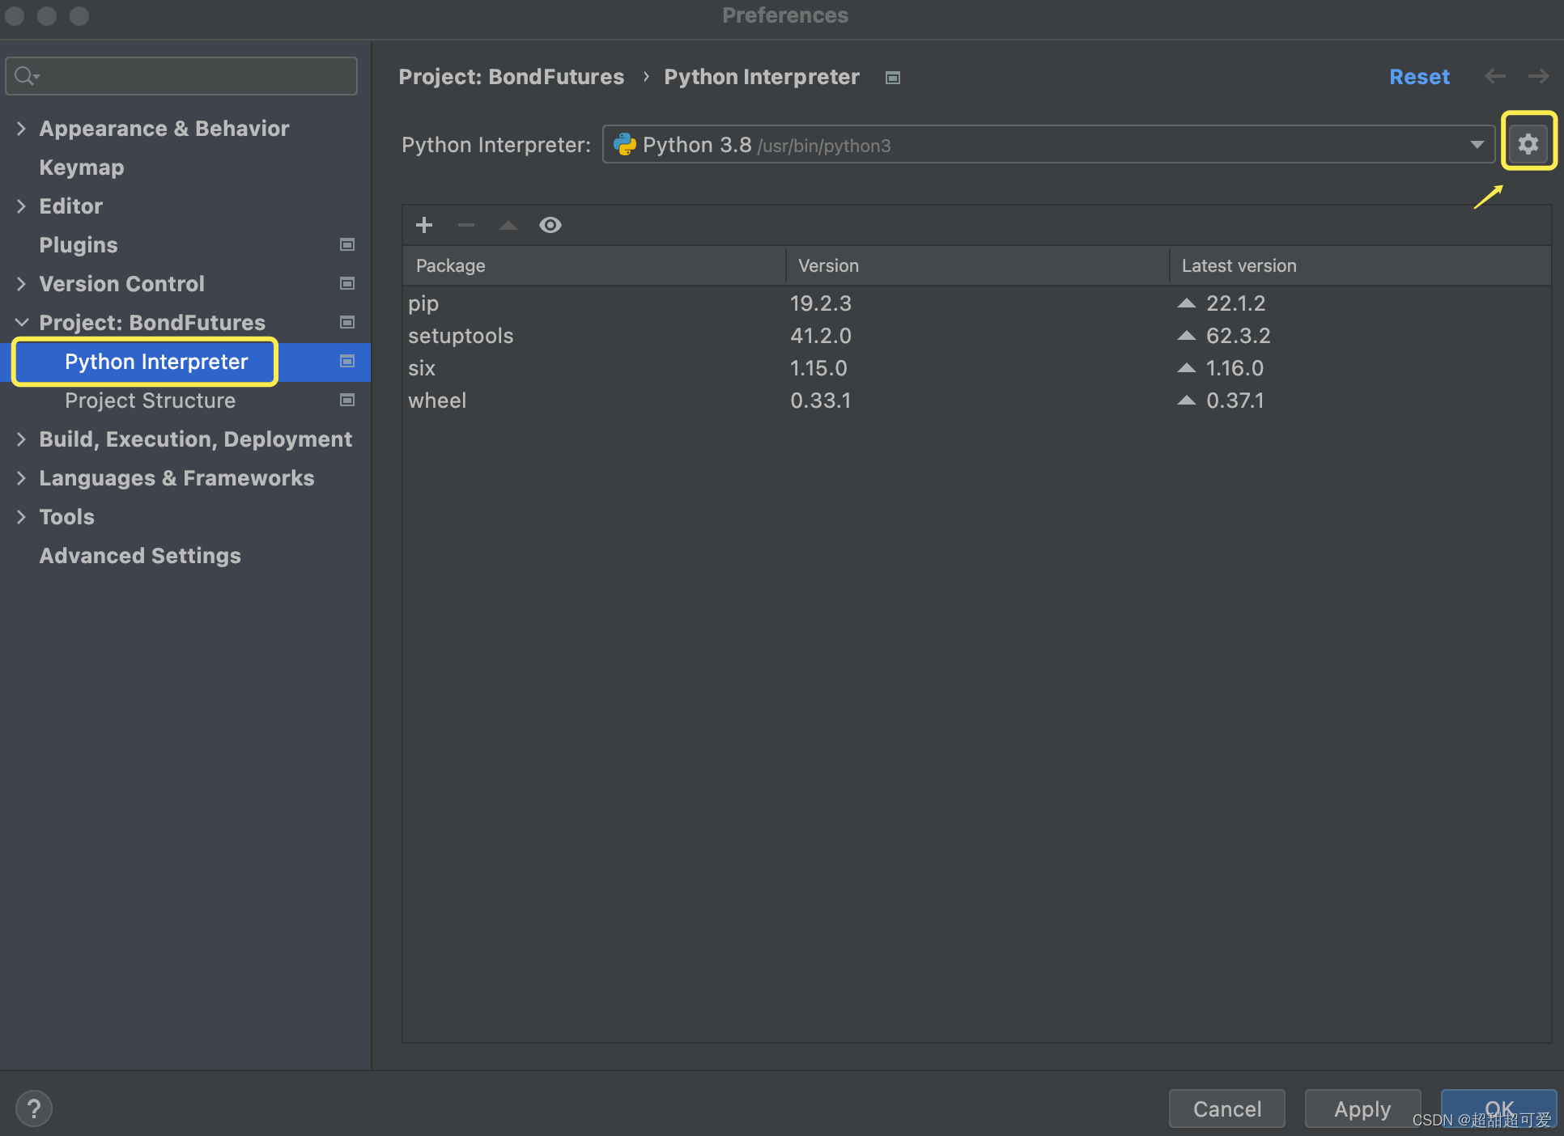Select Keymap in the sidebar

tap(82, 167)
